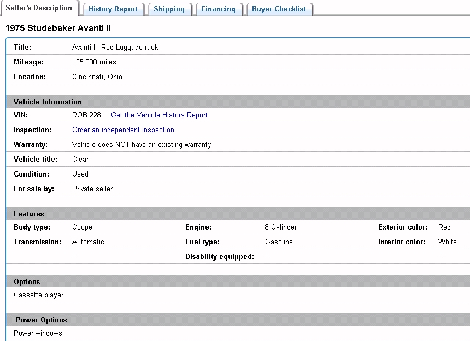Image resolution: width=470 pixels, height=341 pixels.
Task: Click the 8 Cylinder engine value
Action: 281,227
